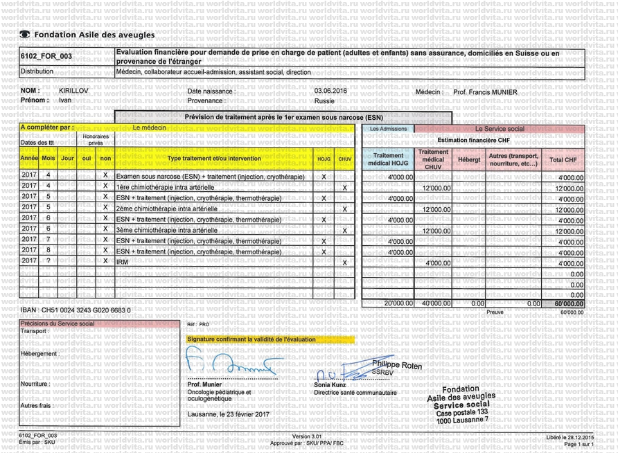
Task: Click "Version 3.01" in the footer
Action: point(307,436)
